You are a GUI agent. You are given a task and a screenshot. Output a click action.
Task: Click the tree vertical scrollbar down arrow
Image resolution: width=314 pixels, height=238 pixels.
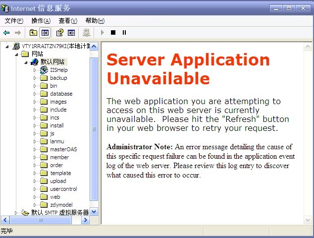94,212
